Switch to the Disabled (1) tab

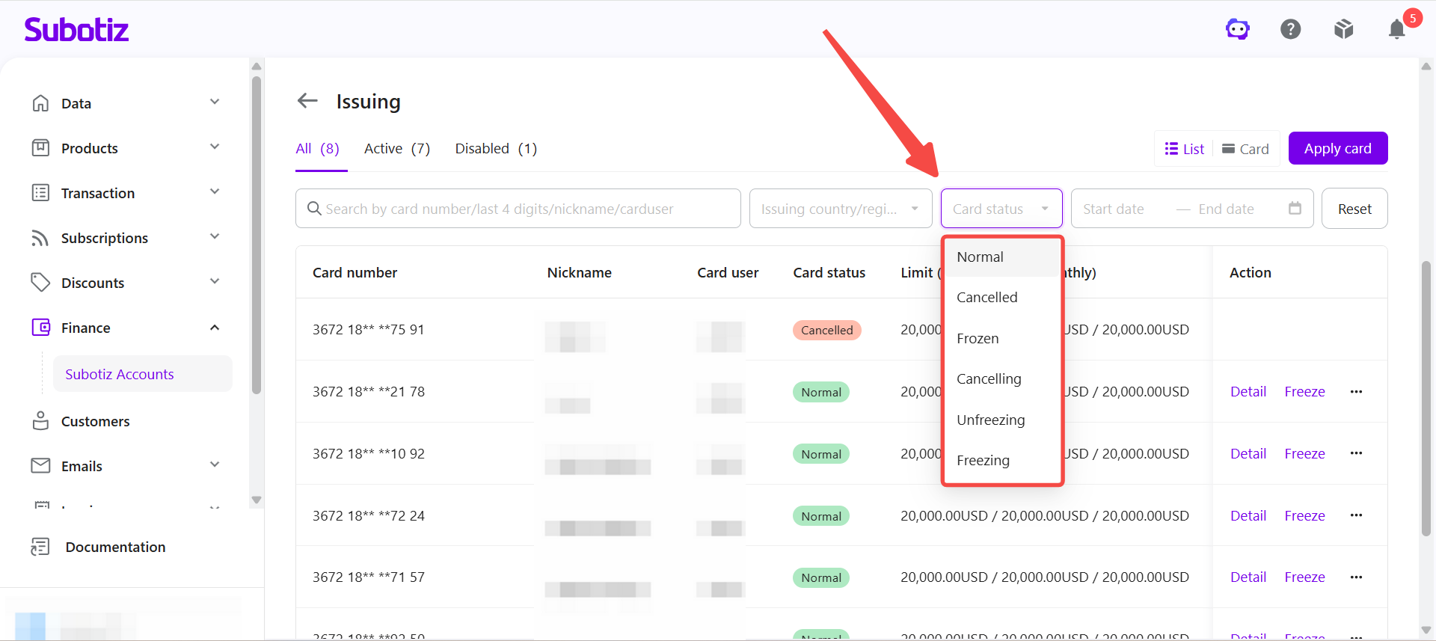click(496, 148)
